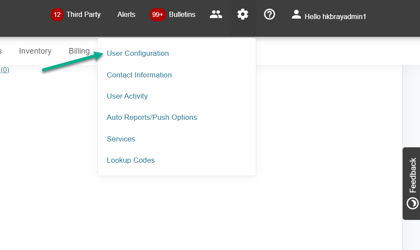Switch to the Inventory tab
Screen dimensions: 420x250
click(x=35, y=51)
